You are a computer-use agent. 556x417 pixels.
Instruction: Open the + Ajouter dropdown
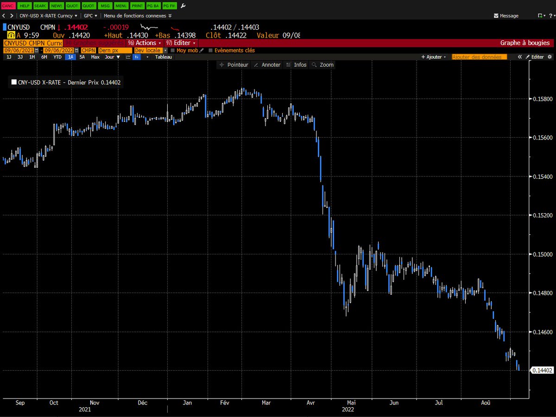click(434, 57)
